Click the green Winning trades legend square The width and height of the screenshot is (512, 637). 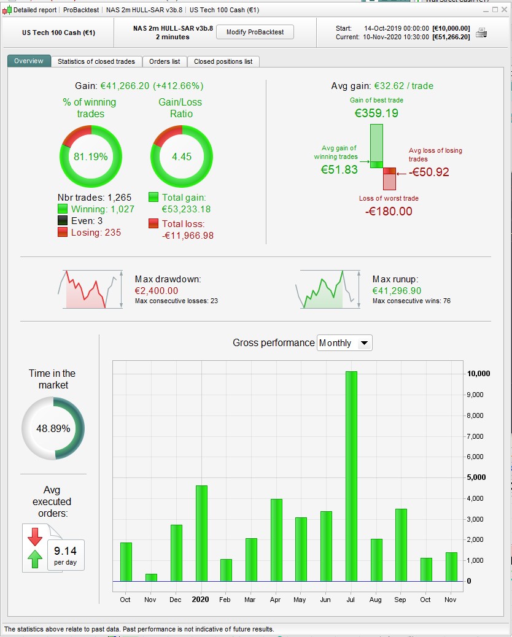pyautogui.click(x=62, y=209)
